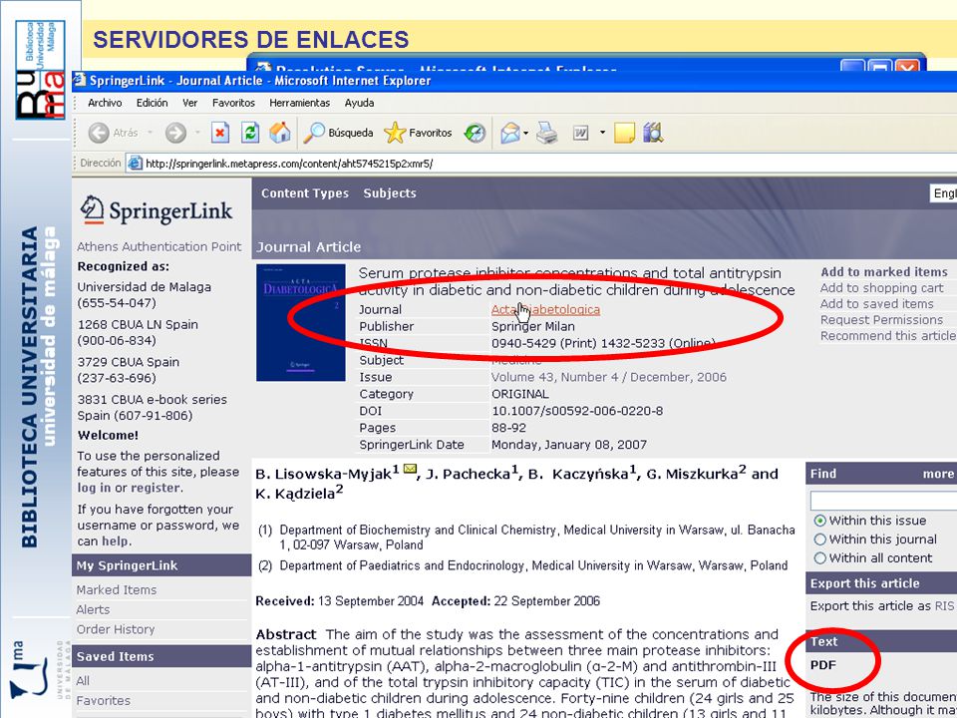Expand the Mail button dropdown arrow

526,133
